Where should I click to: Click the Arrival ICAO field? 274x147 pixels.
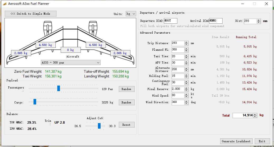pos(216,21)
